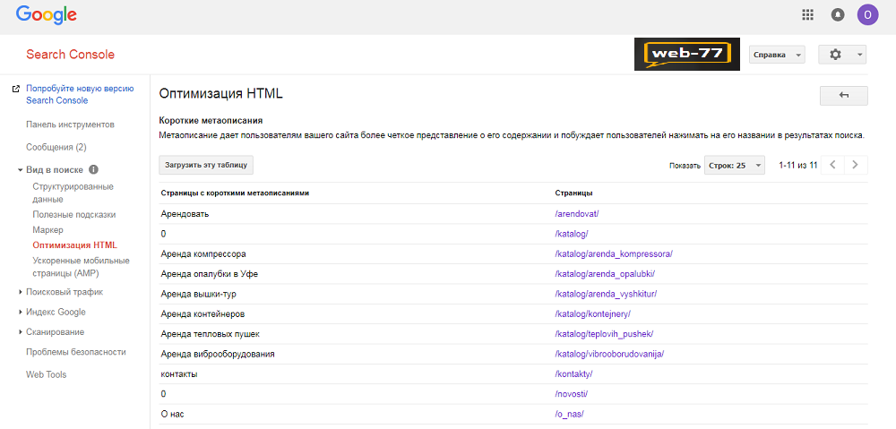Click the info icon next to Вид в поиске
This screenshot has width=896, height=429.
tap(93, 169)
